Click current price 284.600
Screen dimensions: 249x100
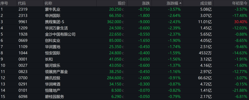(114, 78)
